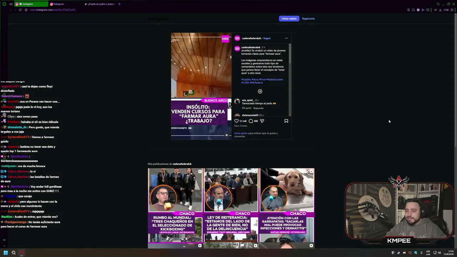Open a new tab with the plus button
Screen dimensions: 457x257
coord(119,4)
